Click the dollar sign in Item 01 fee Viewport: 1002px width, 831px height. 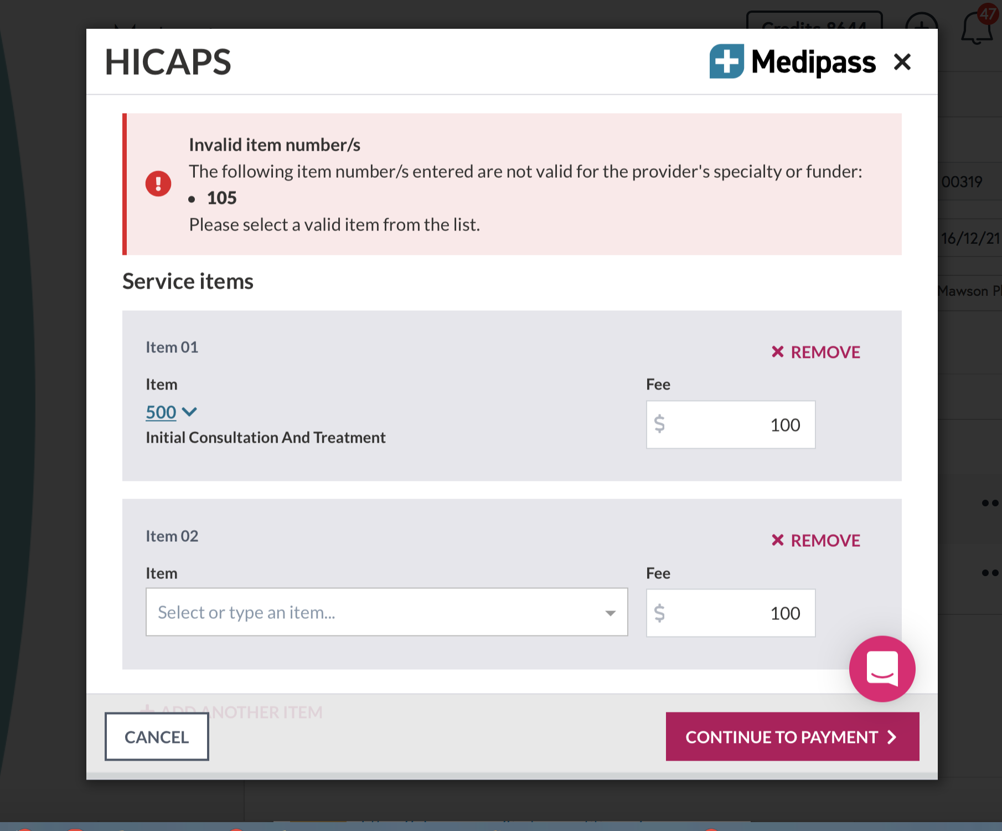coord(659,424)
